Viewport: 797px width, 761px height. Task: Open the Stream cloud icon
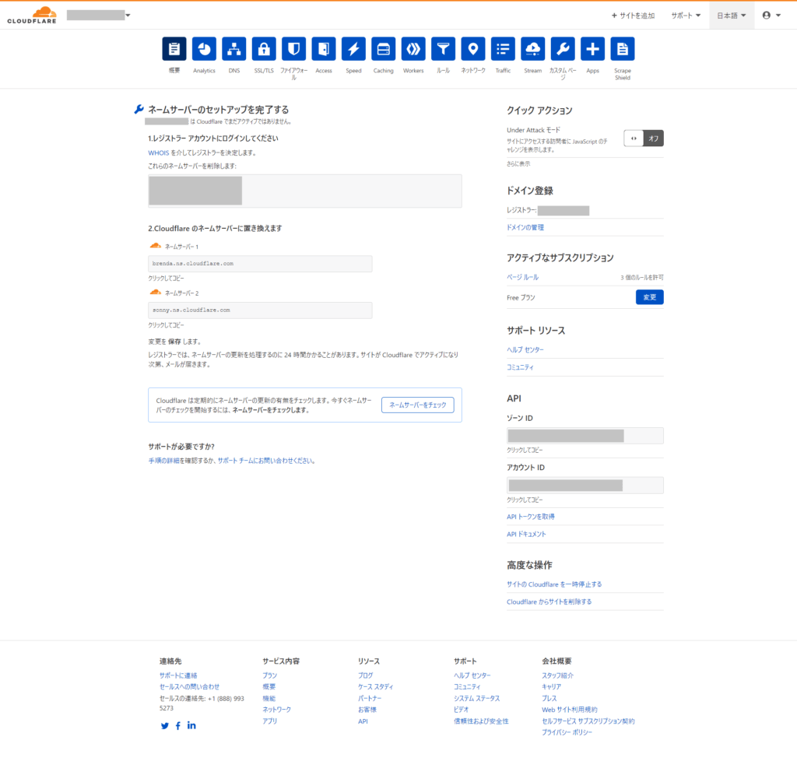pos(532,49)
